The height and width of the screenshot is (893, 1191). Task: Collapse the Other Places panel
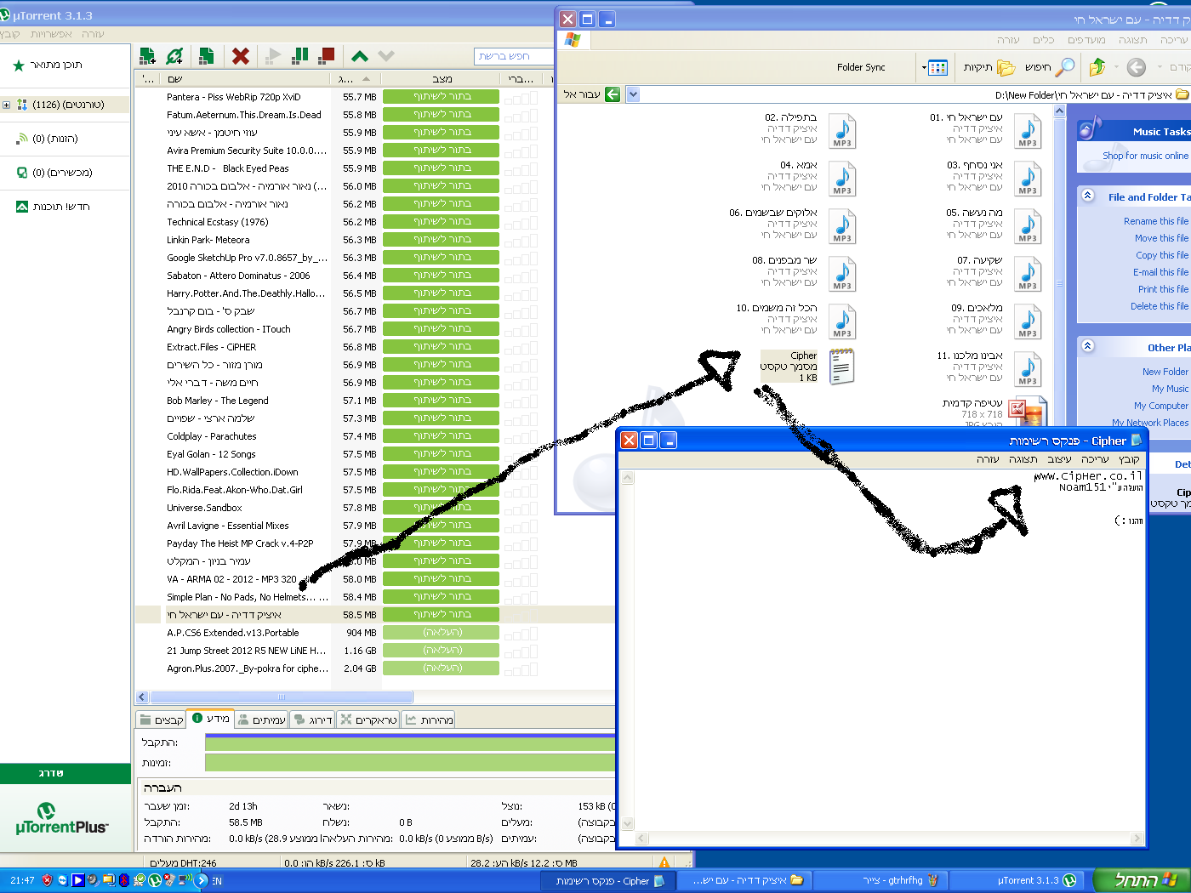pos(1087,346)
